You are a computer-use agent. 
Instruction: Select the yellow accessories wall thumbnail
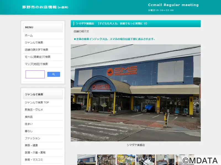(x=126, y=160)
